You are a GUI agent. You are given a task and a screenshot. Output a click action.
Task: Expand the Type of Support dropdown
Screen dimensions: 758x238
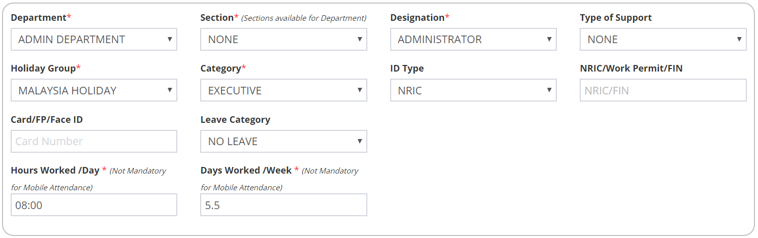(x=662, y=40)
